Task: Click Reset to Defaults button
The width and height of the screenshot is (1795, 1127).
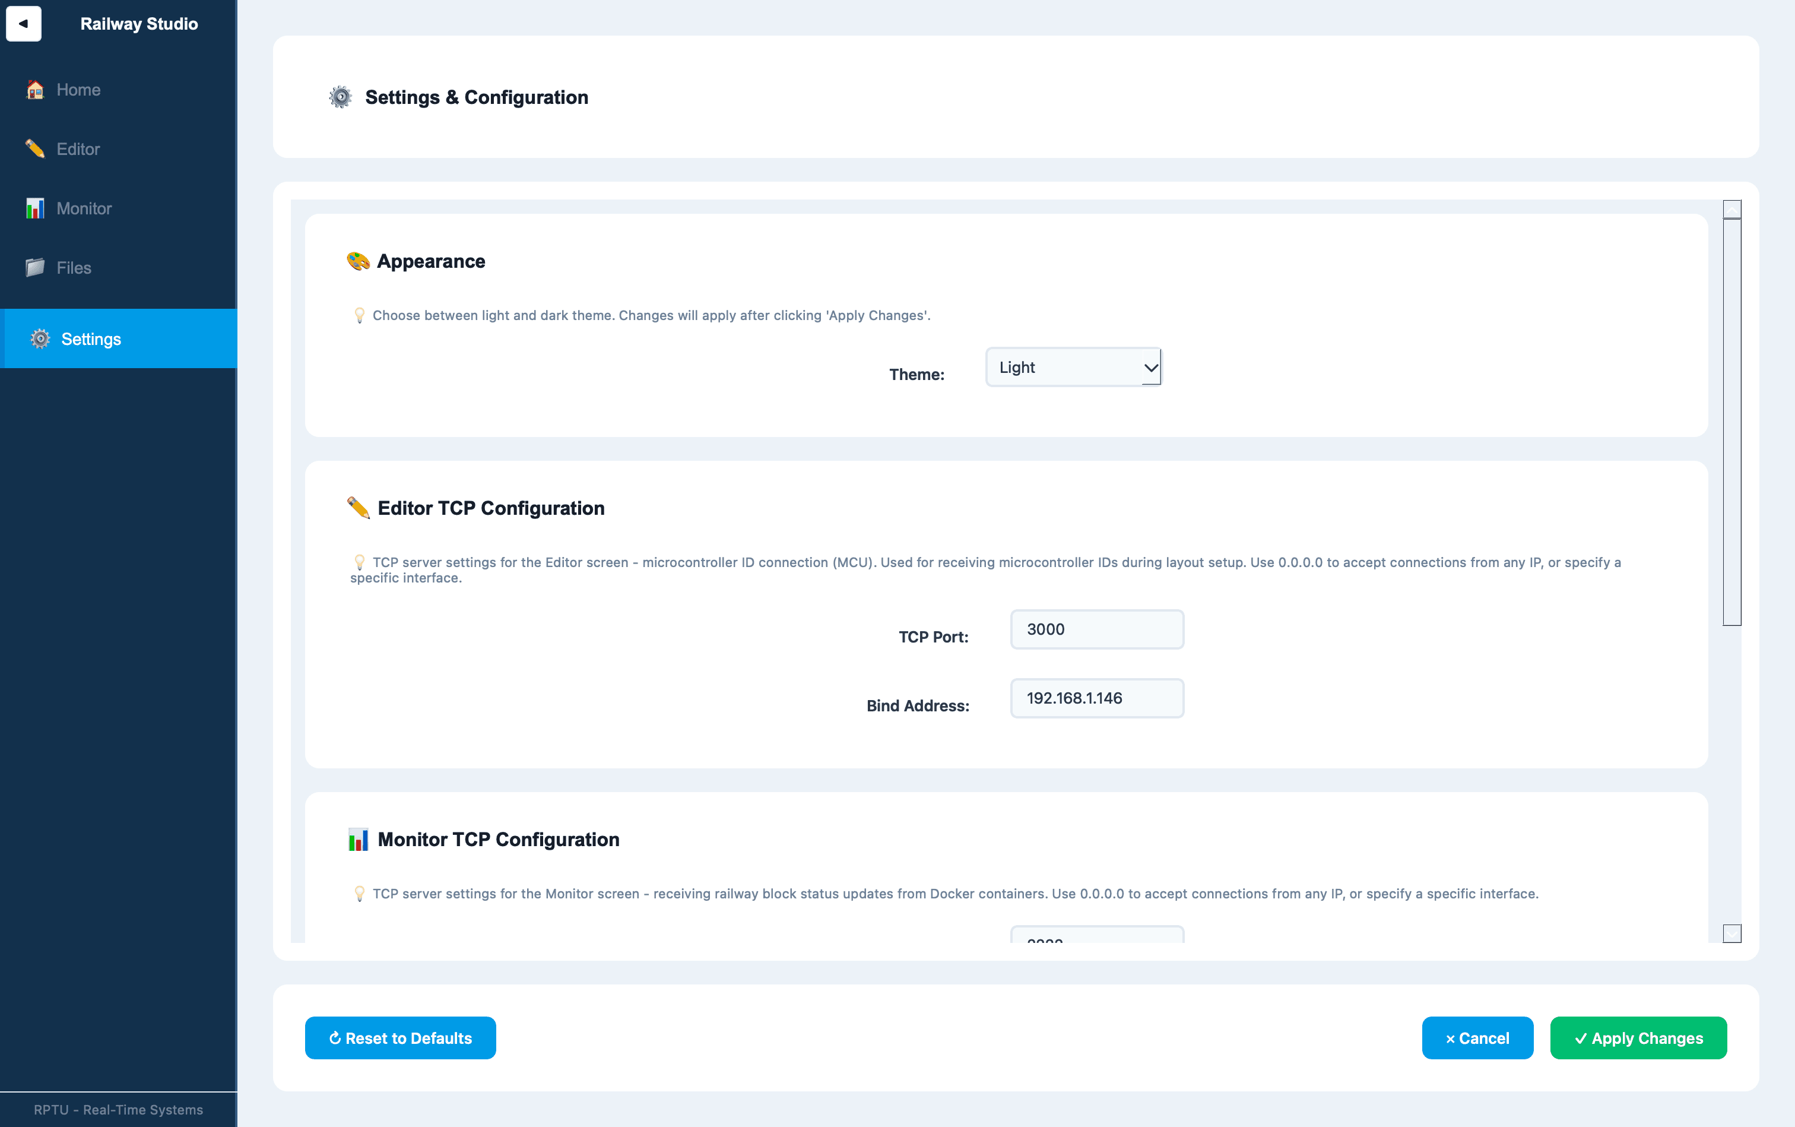Action: 400,1037
